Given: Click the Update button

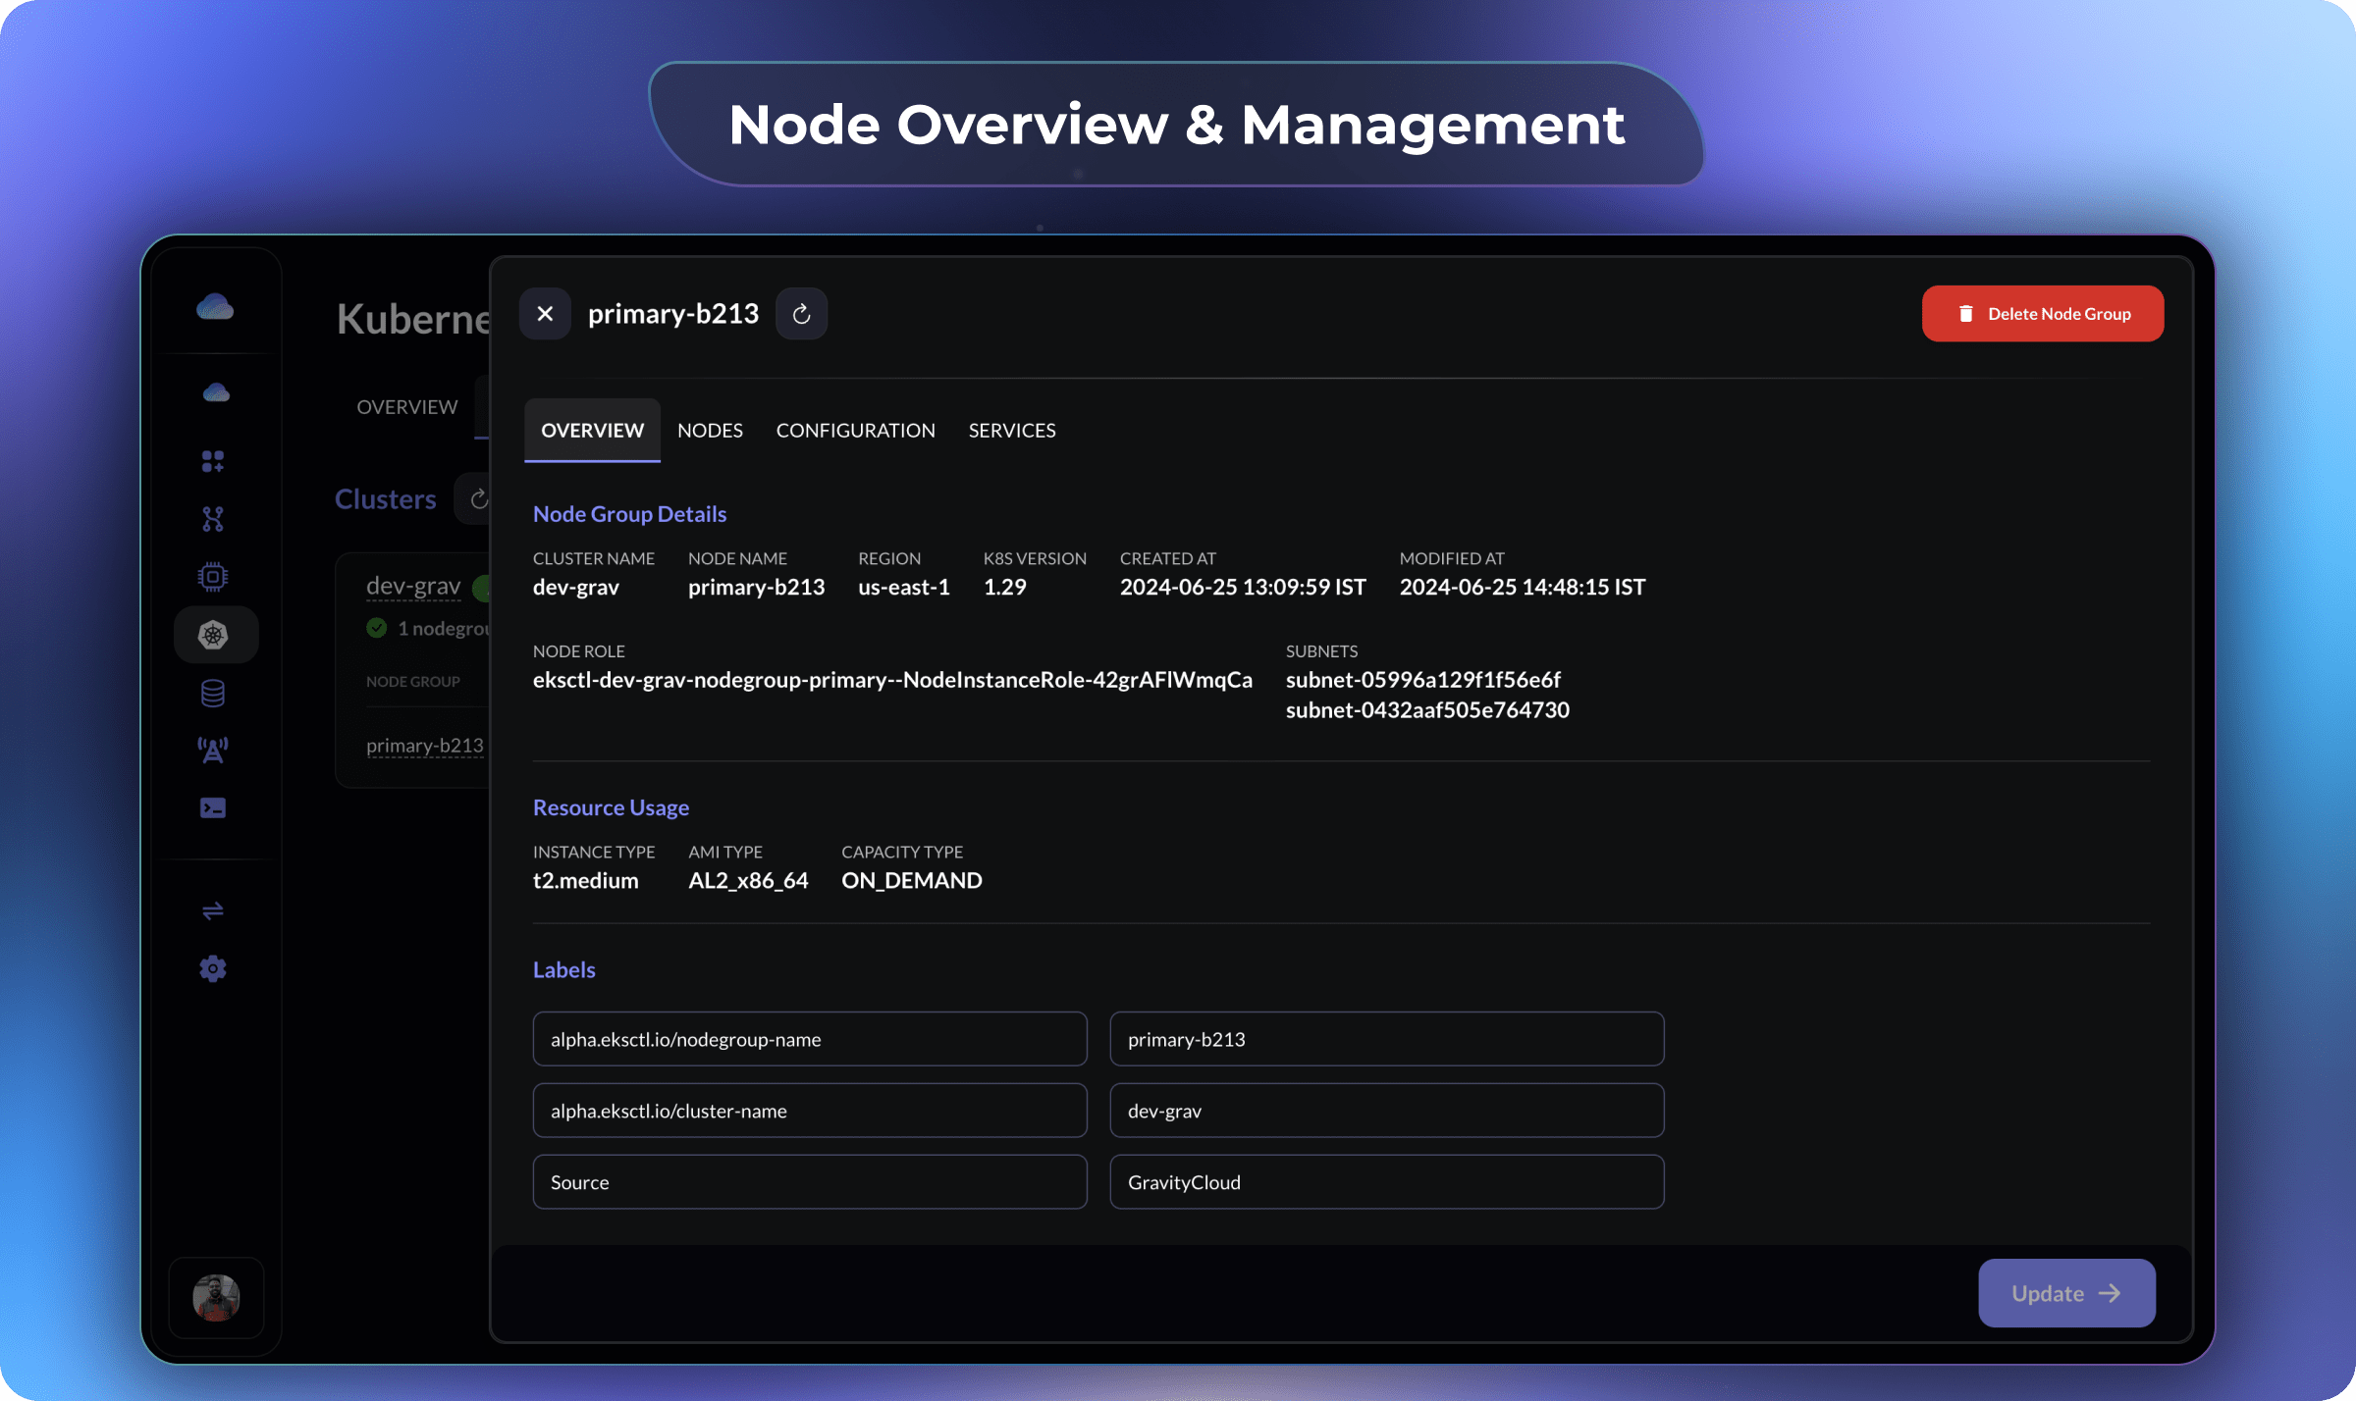Looking at the screenshot, I should 2065,1293.
